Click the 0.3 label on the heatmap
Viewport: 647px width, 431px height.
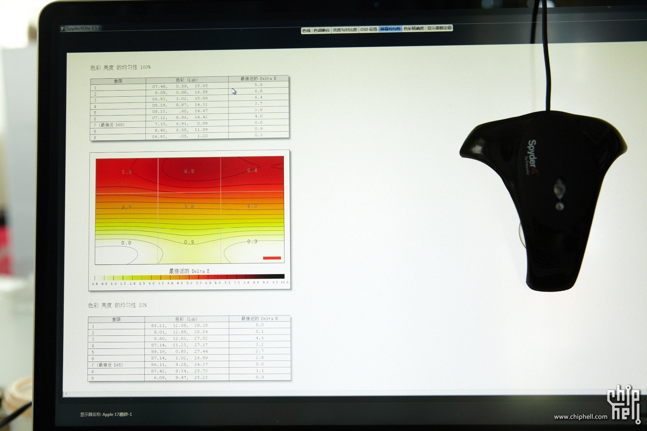click(x=252, y=241)
